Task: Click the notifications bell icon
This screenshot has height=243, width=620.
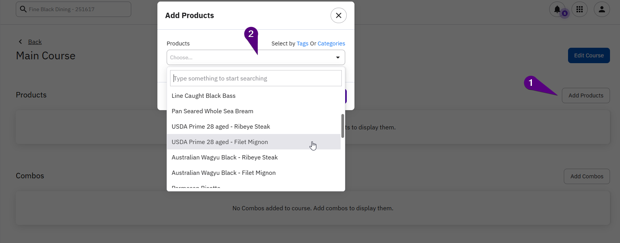Action: pos(557,9)
